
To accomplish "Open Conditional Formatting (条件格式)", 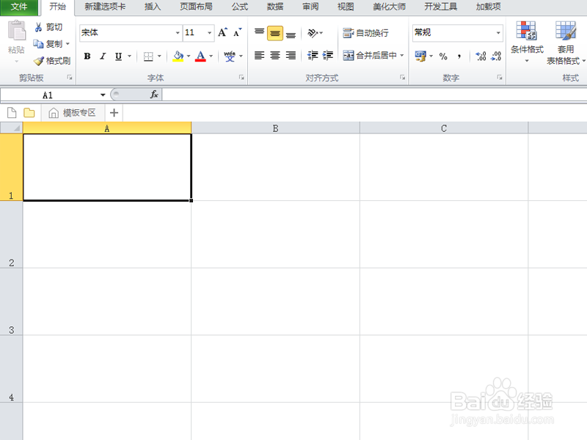I will (527, 42).
